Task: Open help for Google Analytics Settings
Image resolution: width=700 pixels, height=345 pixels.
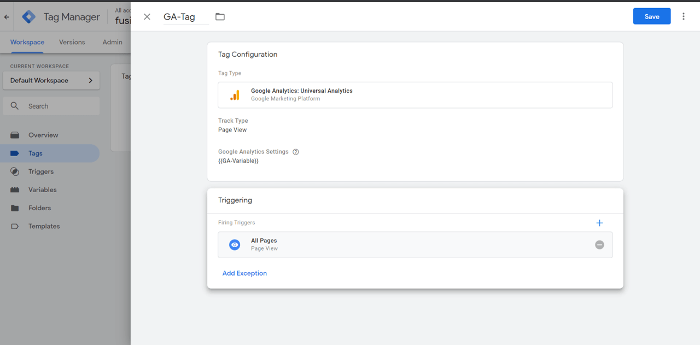Action: (x=296, y=152)
